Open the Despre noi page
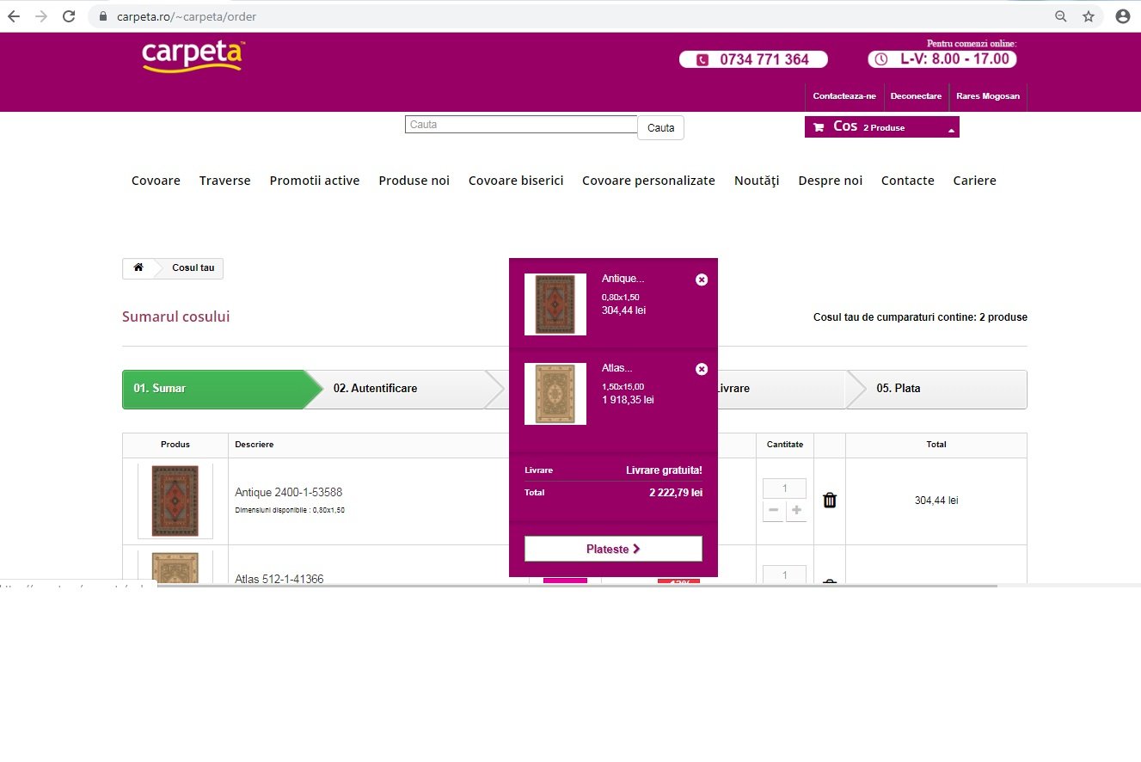 pos(830,181)
